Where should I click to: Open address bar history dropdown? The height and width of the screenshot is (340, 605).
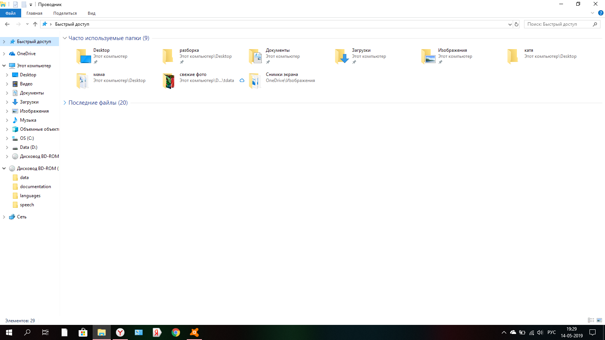tap(510, 24)
